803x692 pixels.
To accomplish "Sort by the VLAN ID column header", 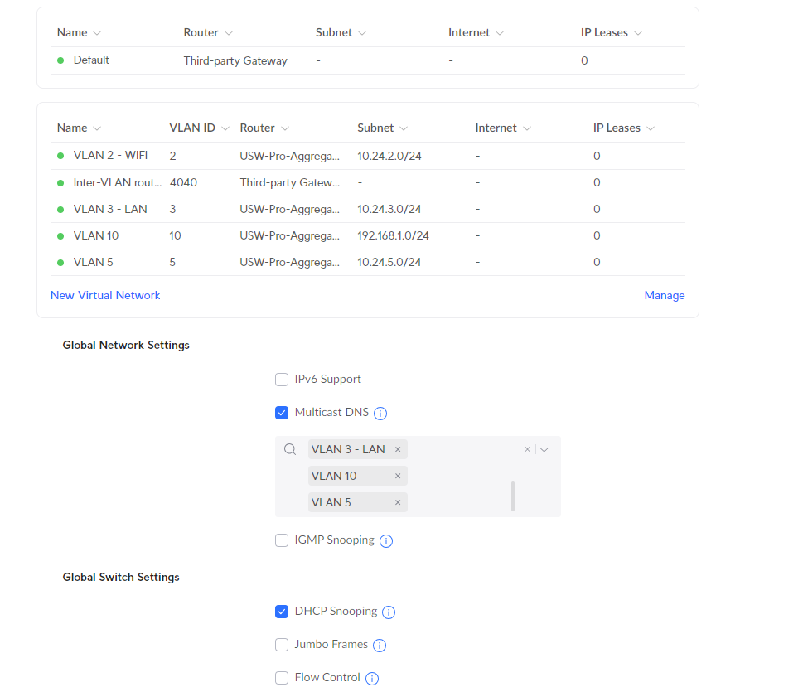I will point(192,128).
